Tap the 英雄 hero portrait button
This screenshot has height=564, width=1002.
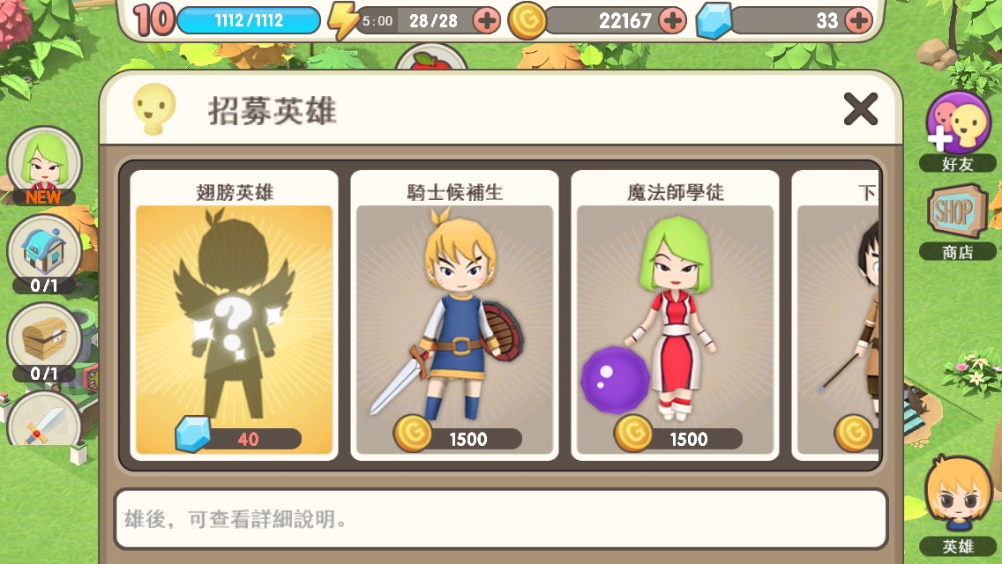(x=957, y=505)
